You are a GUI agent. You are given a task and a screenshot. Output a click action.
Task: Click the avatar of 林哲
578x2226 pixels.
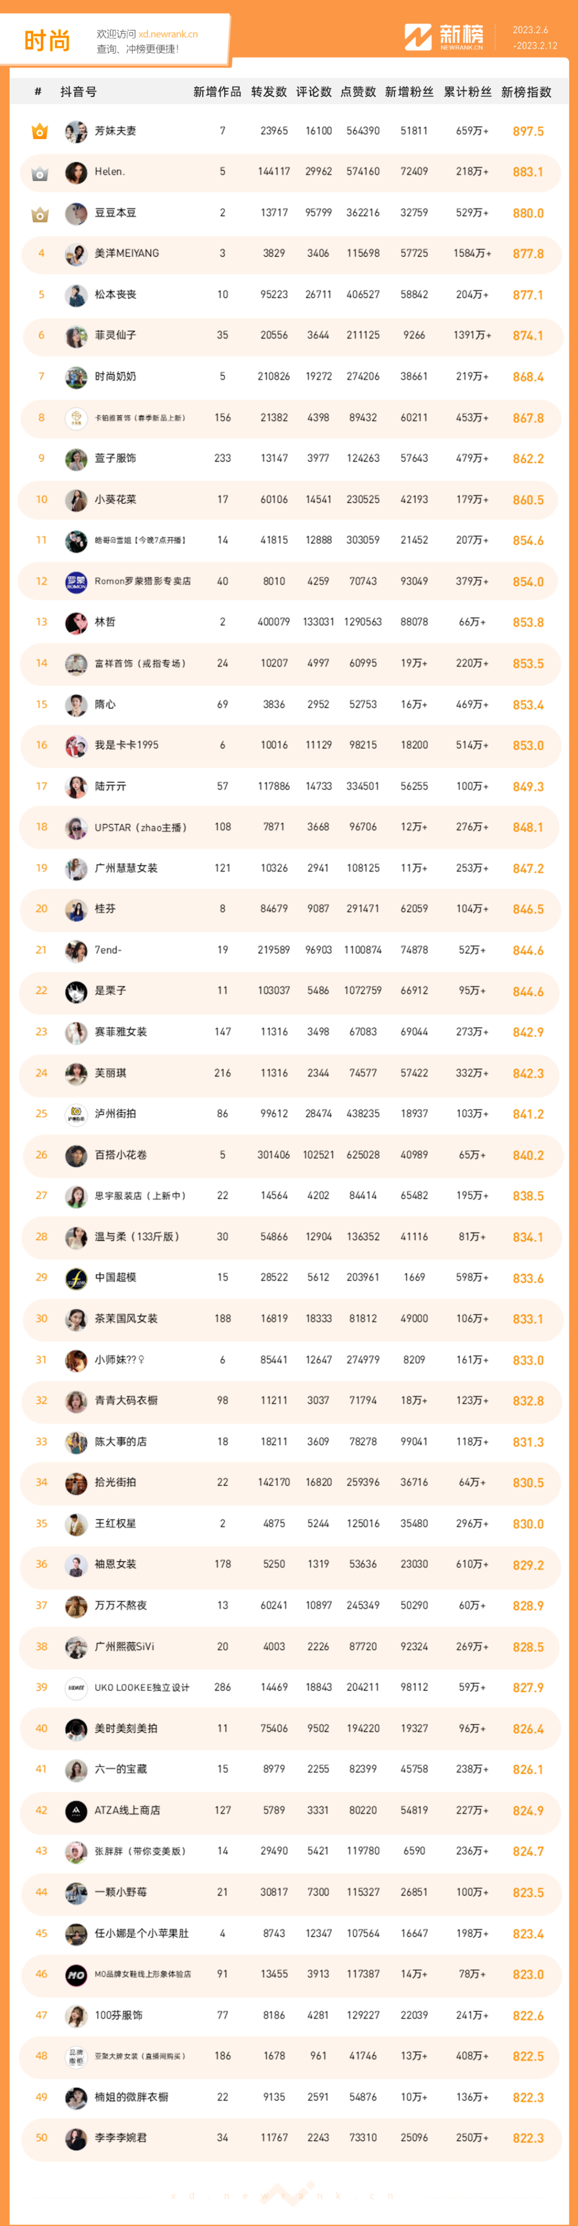pos(76,623)
